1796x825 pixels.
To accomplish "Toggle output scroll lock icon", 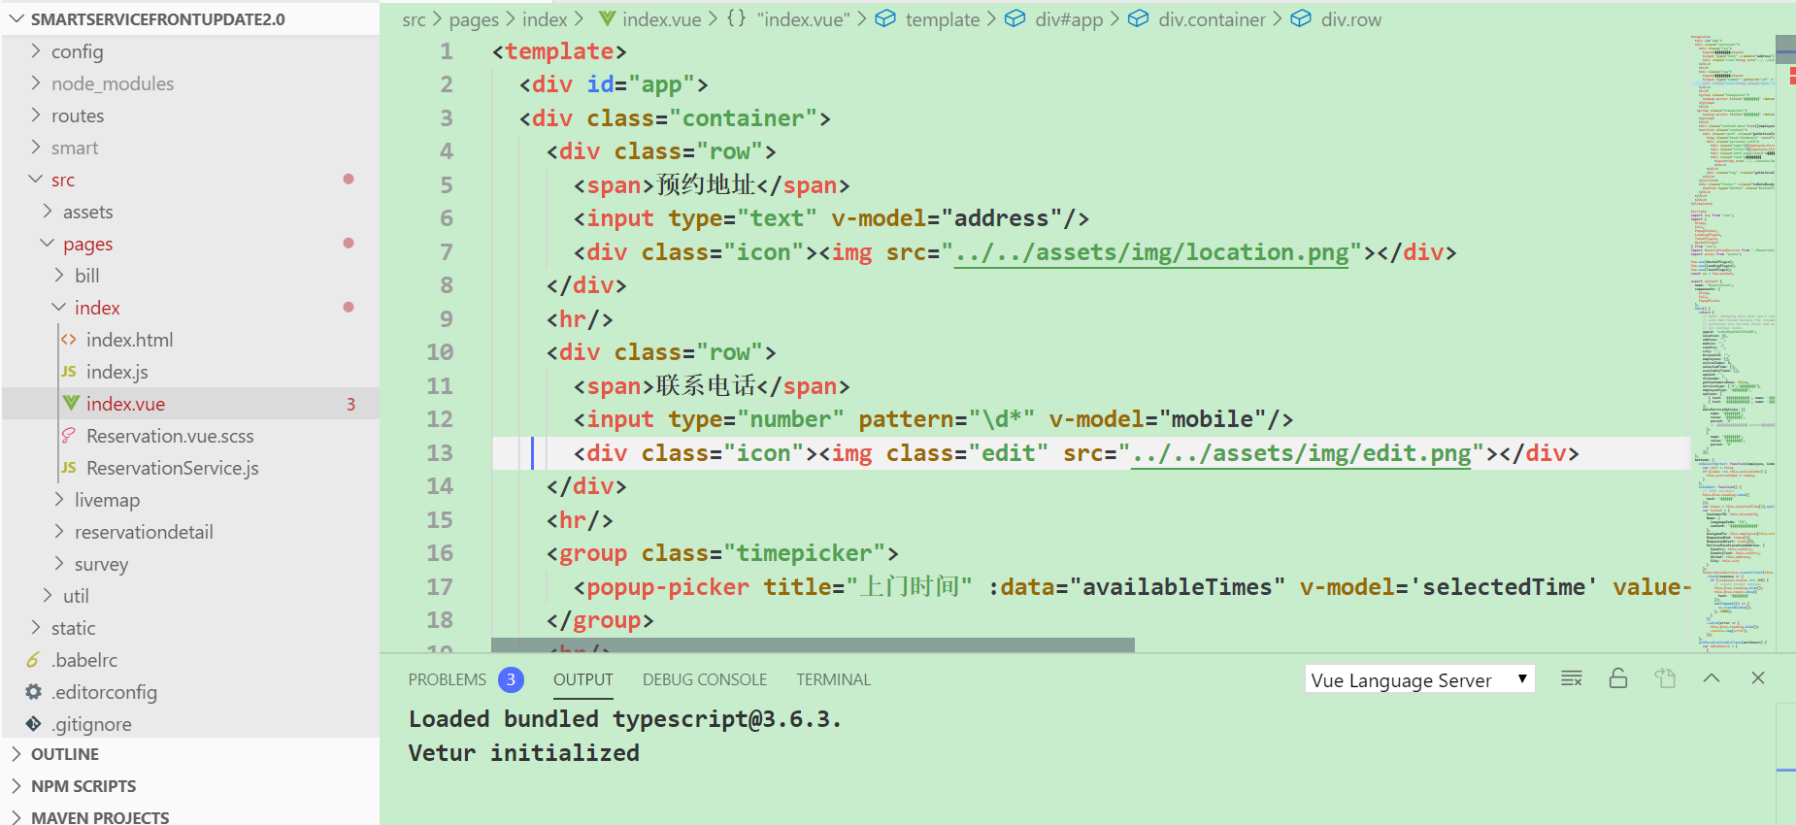I will (1618, 678).
